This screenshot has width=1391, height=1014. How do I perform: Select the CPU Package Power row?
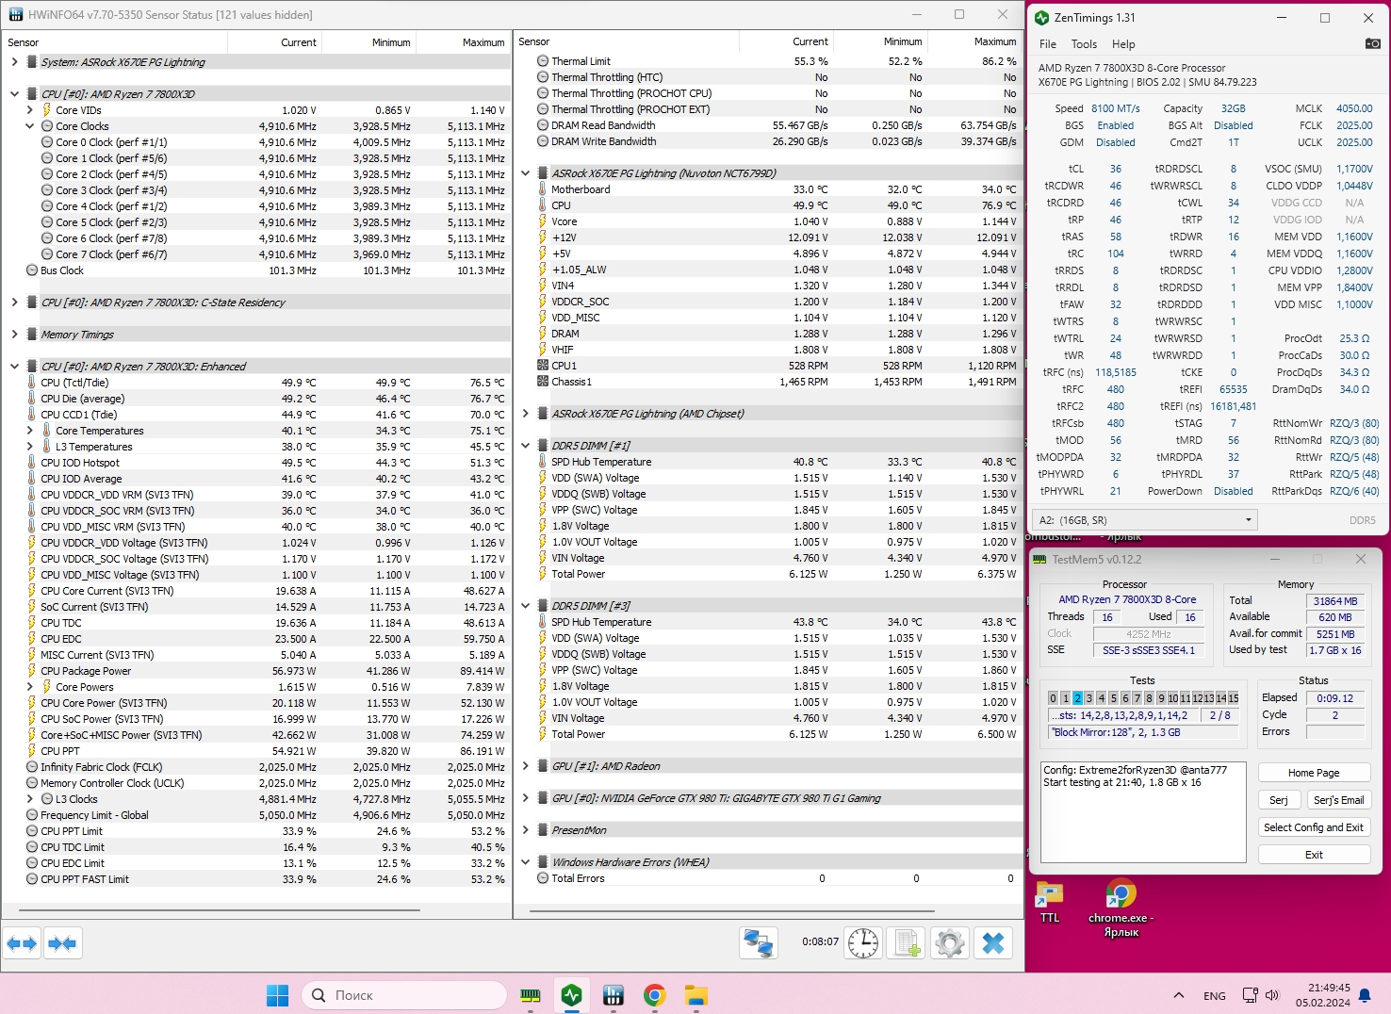point(255,671)
